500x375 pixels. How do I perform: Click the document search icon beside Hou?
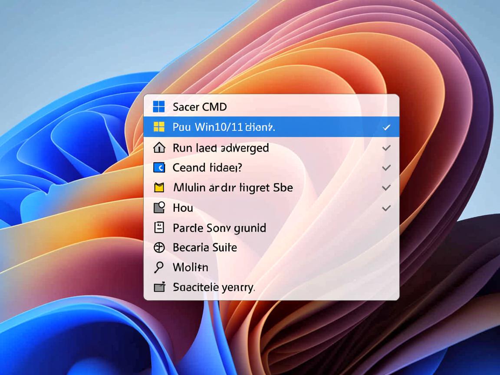pos(159,207)
